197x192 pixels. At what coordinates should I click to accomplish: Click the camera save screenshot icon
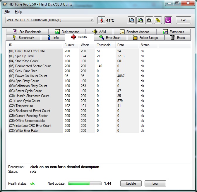(149, 20)
